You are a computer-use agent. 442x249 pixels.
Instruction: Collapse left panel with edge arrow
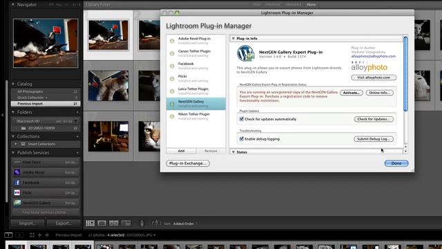2,115
